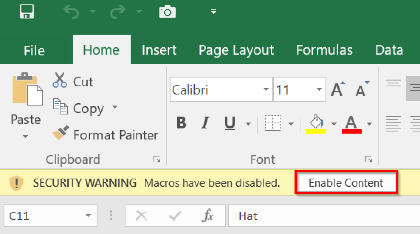
Task: Toggle bold formatting
Action: (x=181, y=123)
